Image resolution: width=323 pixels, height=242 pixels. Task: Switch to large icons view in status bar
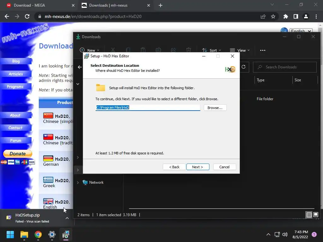[x=316, y=215]
